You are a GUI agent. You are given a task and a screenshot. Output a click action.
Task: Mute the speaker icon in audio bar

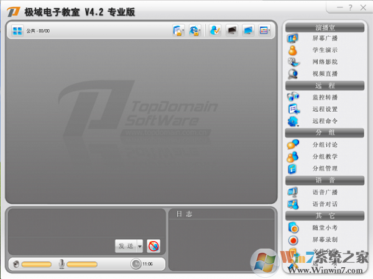click(x=16, y=264)
